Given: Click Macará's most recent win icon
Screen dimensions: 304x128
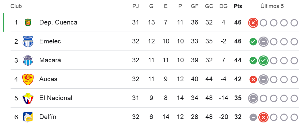Looking at the screenshot, I should point(263,60).
